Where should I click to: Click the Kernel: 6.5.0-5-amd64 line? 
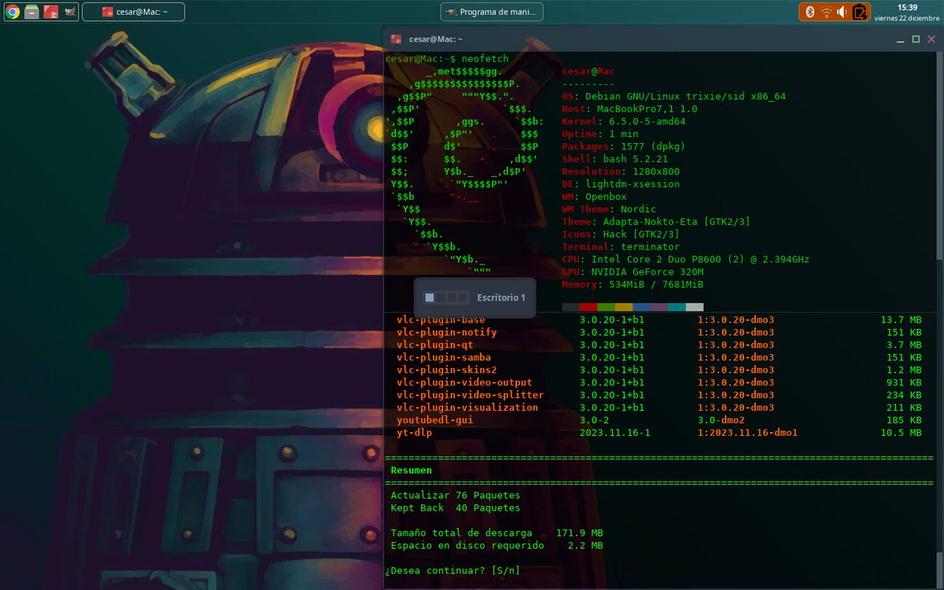624,122
